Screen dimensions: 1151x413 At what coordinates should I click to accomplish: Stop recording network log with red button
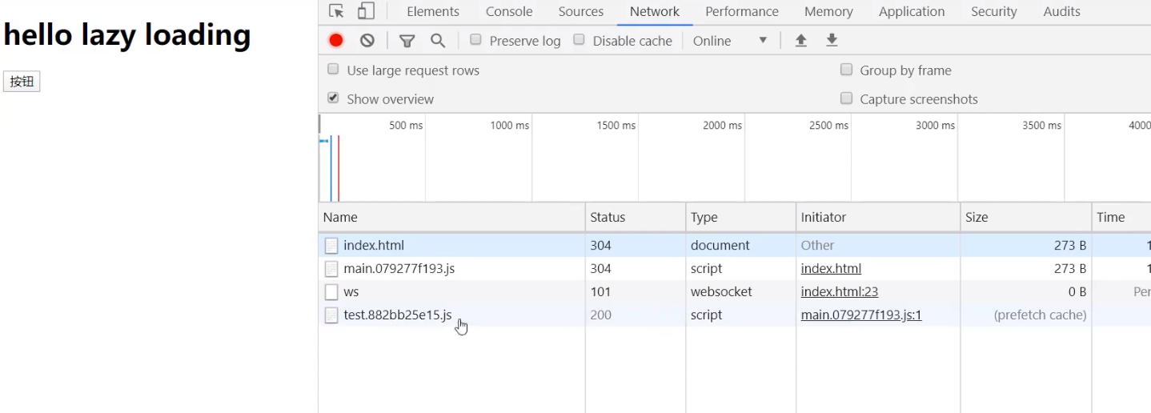click(336, 40)
